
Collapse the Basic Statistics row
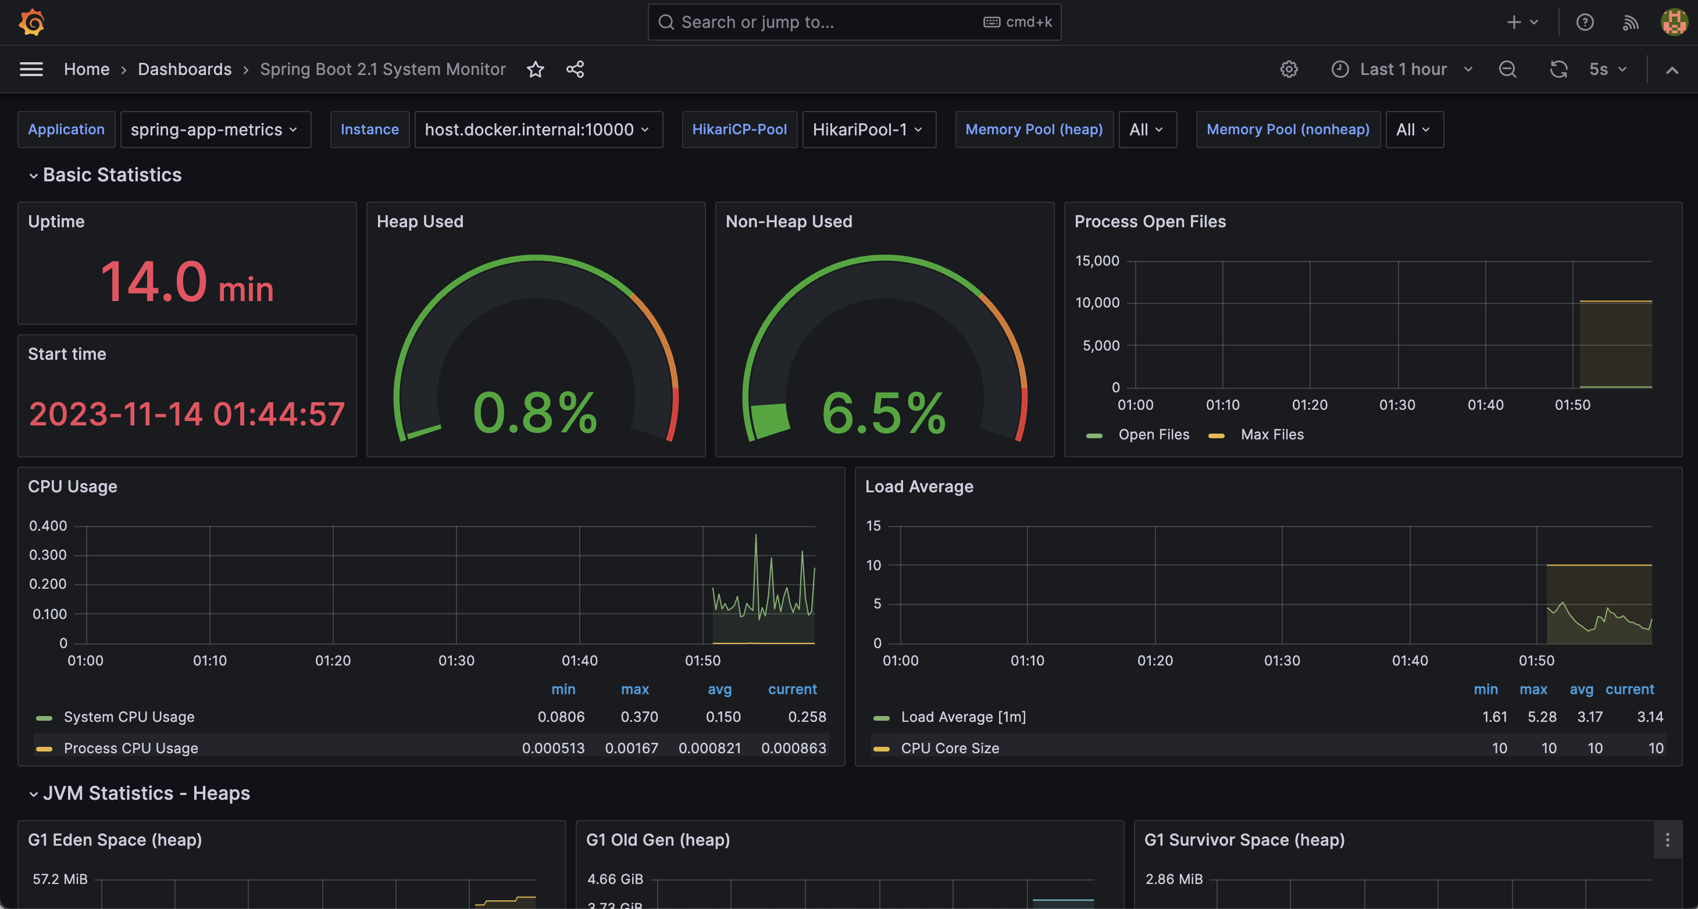(105, 174)
